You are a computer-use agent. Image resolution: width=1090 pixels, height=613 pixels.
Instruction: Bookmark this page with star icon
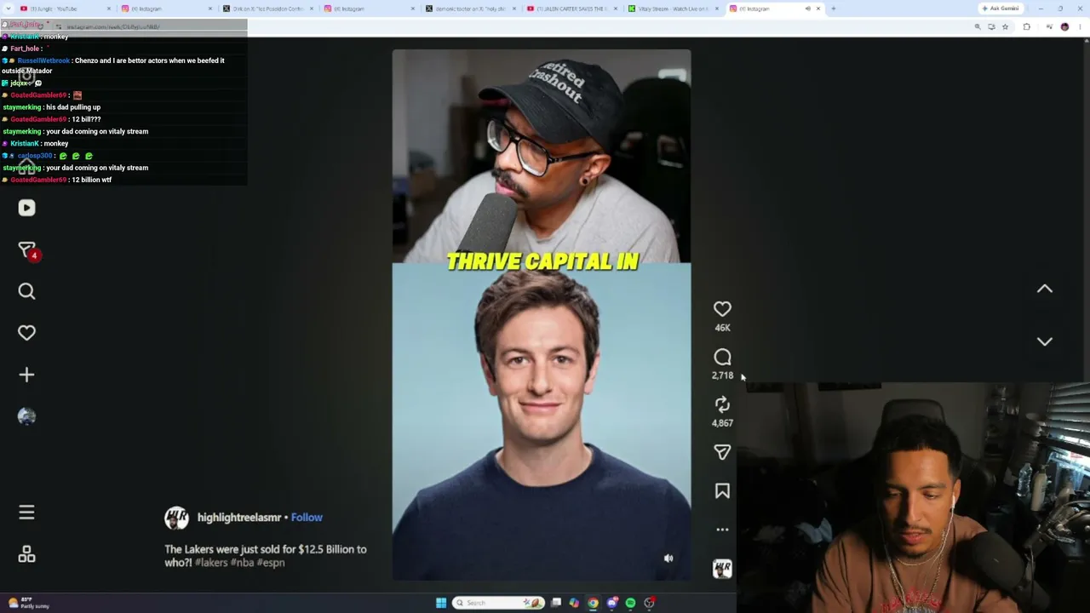1005,26
